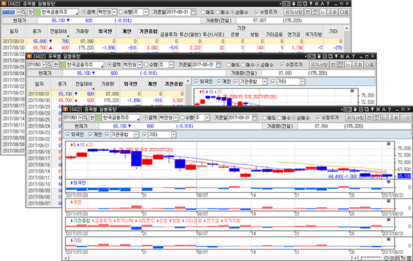Select chart-only view icon in frontmost window
This screenshot has height=261, width=413.
[x=385, y=118]
